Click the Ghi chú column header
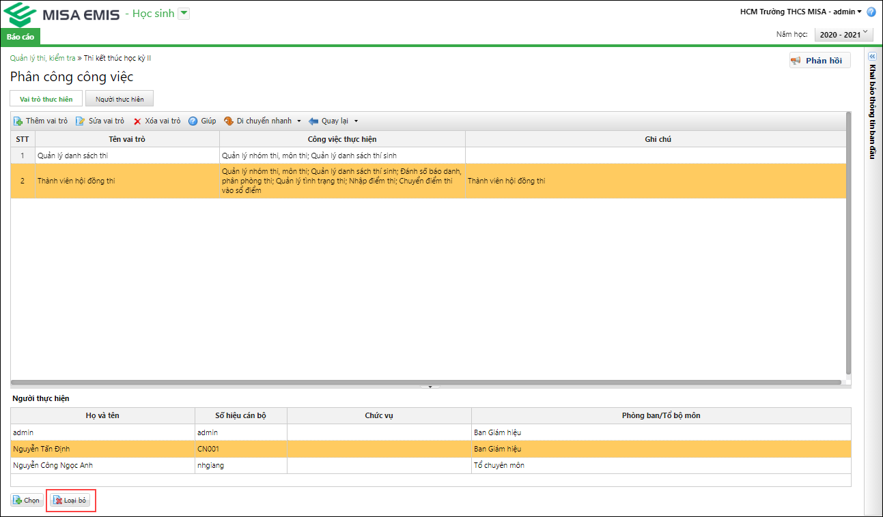This screenshot has height=517, width=883. [x=658, y=139]
